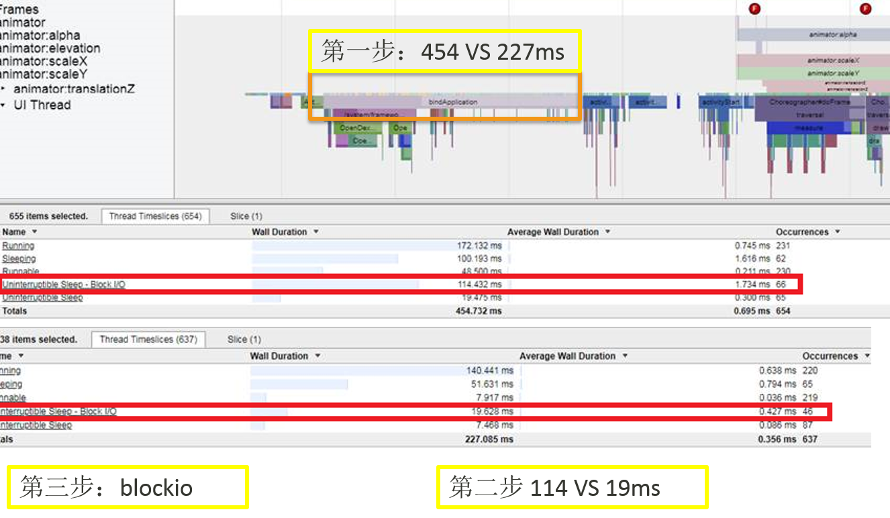Viewport: 890px width, 518px height.
Task: Sort 654-item table by Average Wall Duration
Action: [558, 231]
